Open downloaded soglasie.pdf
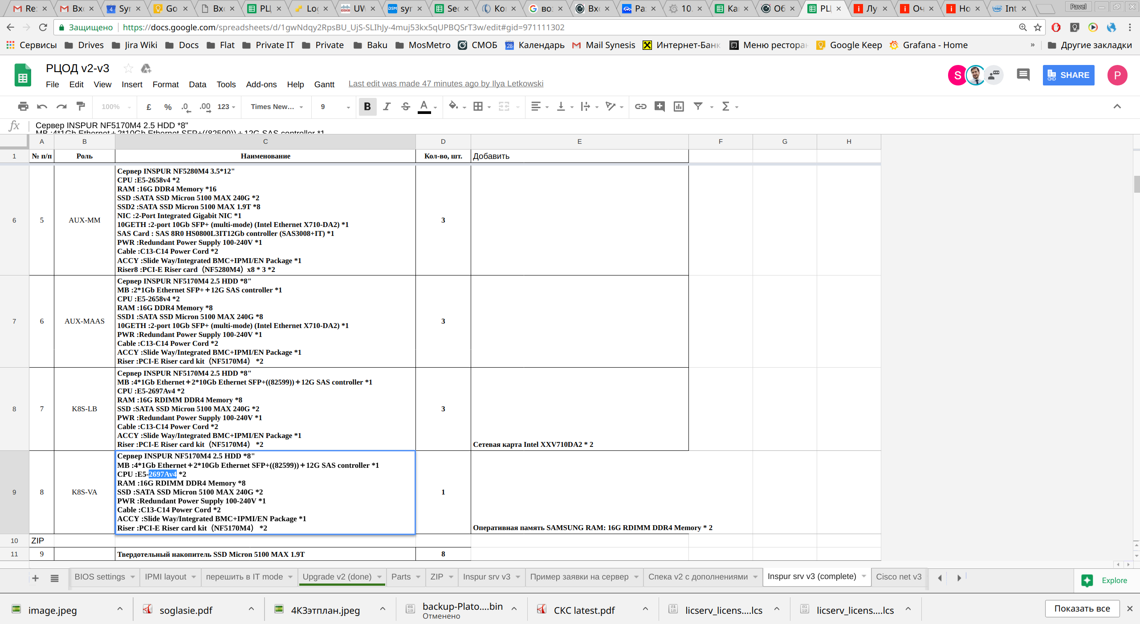Image resolution: width=1140 pixels, height=624 pixels. coord(186,610)
